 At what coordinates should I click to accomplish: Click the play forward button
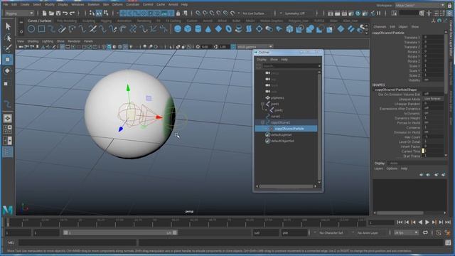427,223
